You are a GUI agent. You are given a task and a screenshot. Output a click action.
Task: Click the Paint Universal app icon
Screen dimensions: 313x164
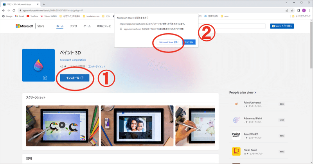pos(236,104)
